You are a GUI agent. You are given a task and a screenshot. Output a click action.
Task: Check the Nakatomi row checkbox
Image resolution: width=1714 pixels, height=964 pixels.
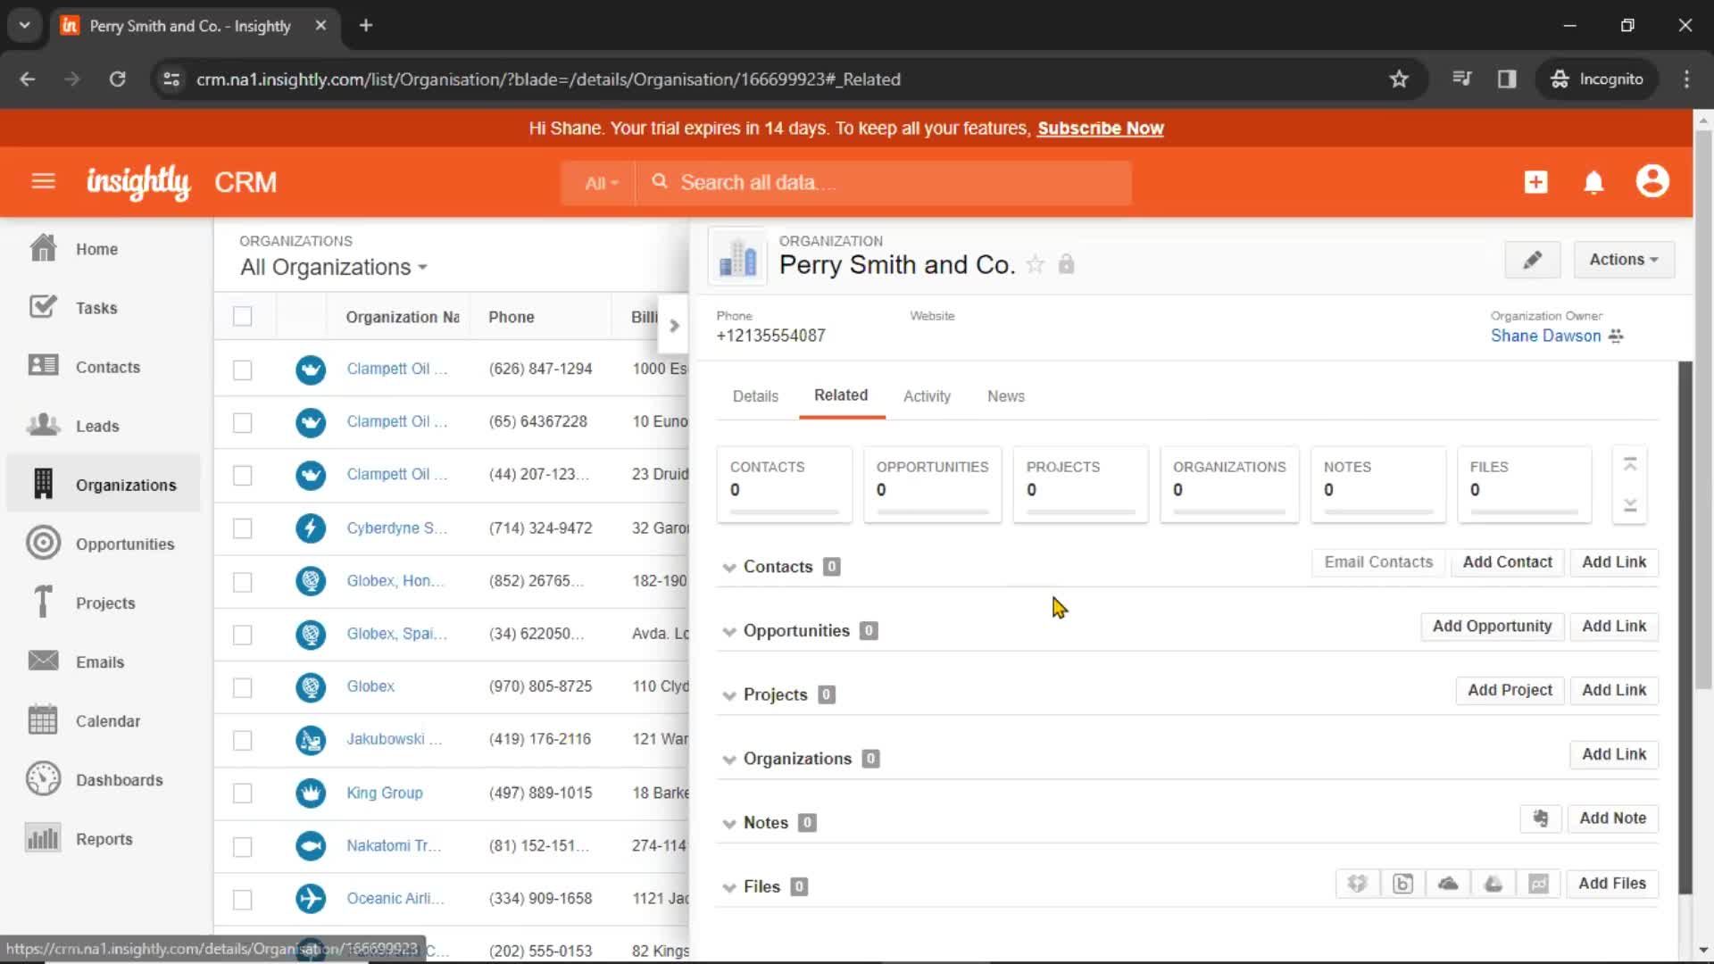(242, 846)
